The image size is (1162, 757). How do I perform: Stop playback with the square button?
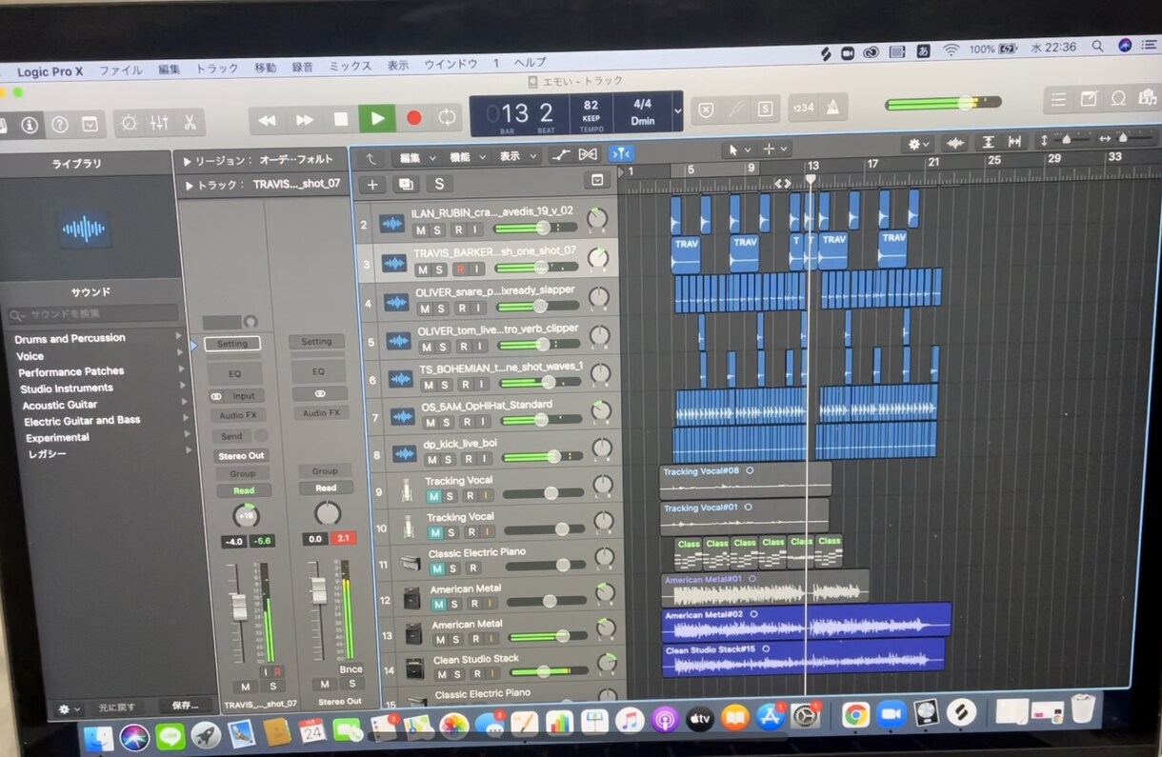(340, 119)
